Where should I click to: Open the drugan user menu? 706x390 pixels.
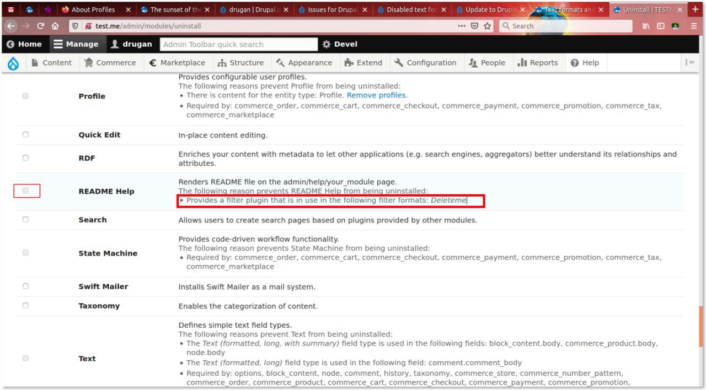[131, 44]
